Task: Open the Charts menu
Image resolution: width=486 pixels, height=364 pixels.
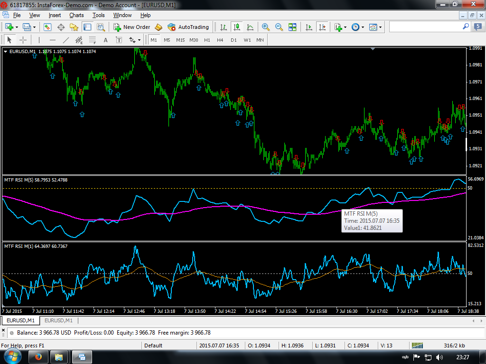Action: 76,15
